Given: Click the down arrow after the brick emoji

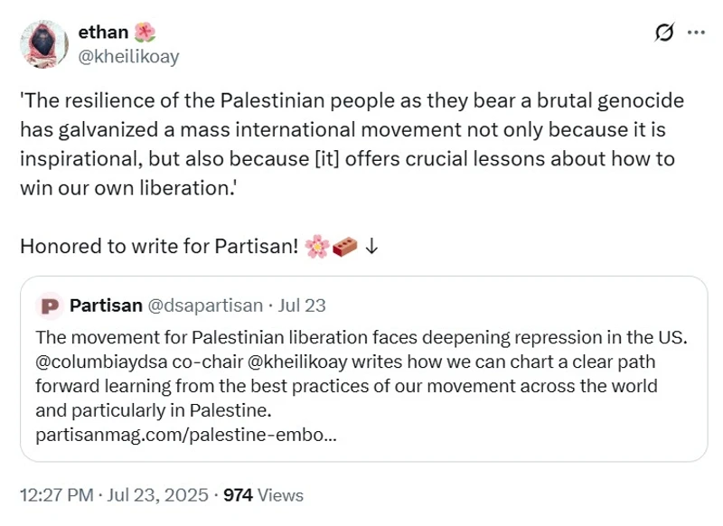Looking at the screenshot, I should click(371, 247).
